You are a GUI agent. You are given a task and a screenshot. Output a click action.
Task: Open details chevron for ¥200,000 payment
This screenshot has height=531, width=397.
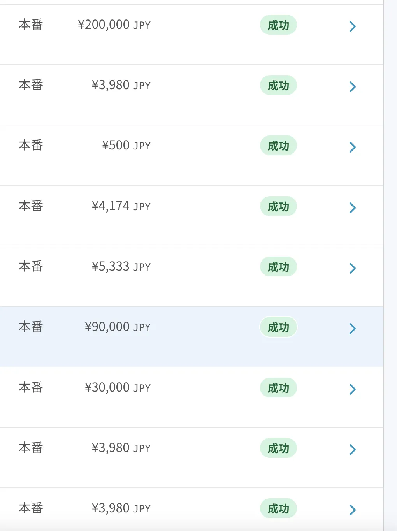353,26
